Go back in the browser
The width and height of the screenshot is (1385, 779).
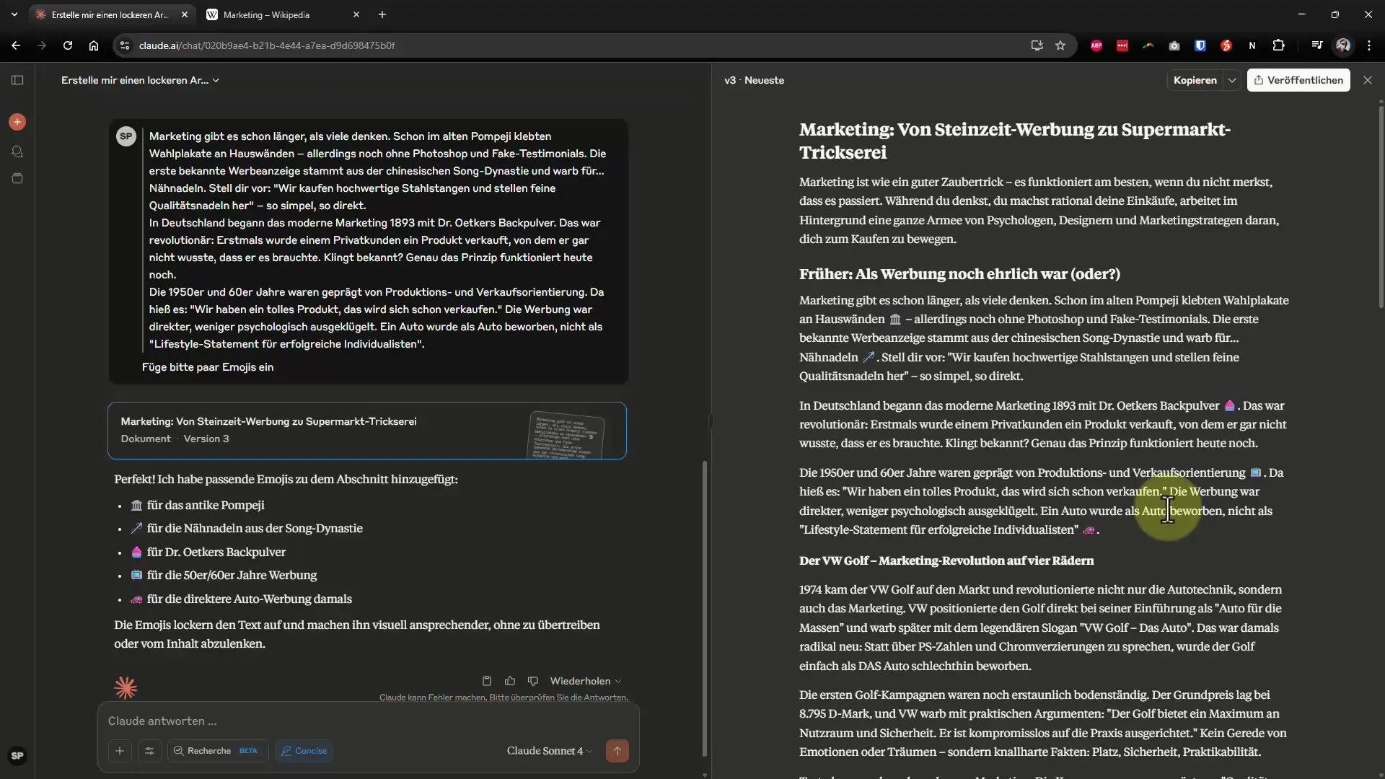click(x=16, y=45)
